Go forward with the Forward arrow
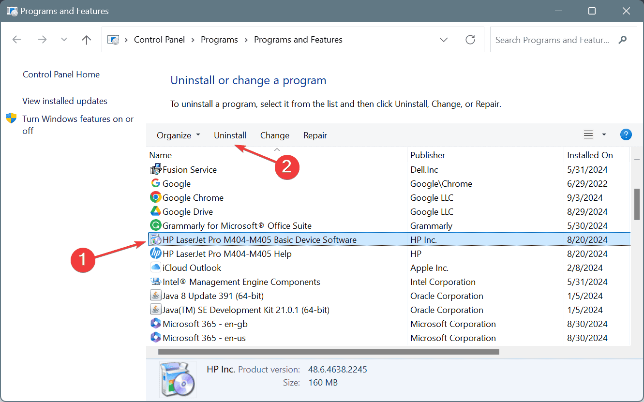644x402 pixels. 42,40
